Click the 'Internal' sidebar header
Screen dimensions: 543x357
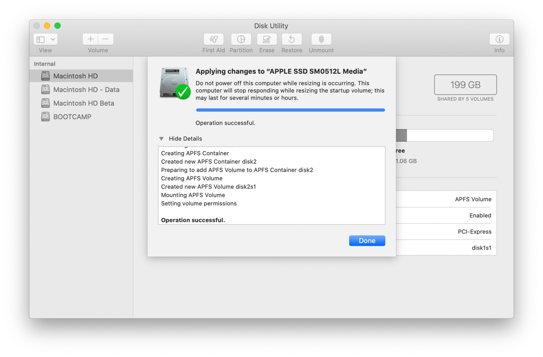click(44, 64)
